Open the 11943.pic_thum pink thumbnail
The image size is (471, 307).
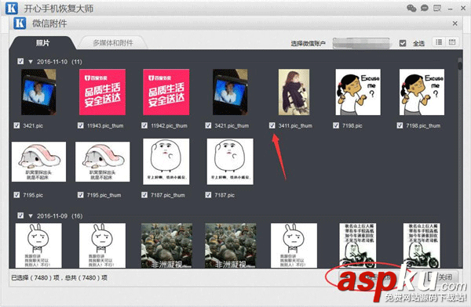tap(102, 92)
